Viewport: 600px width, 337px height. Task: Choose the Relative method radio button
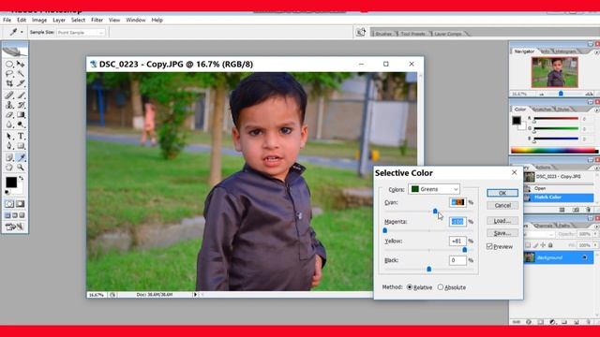coord(410,287)
